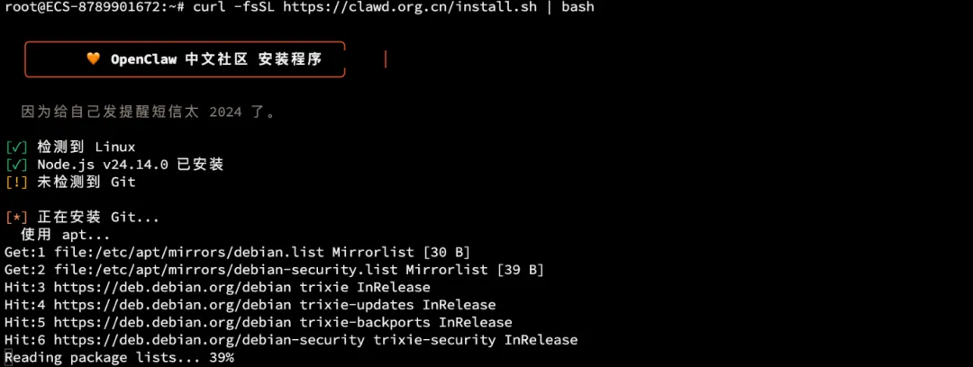Screen dimensions: 973x367
Task: Click orange exclamation marker for missing Git
Action: [x=17, y=183]
